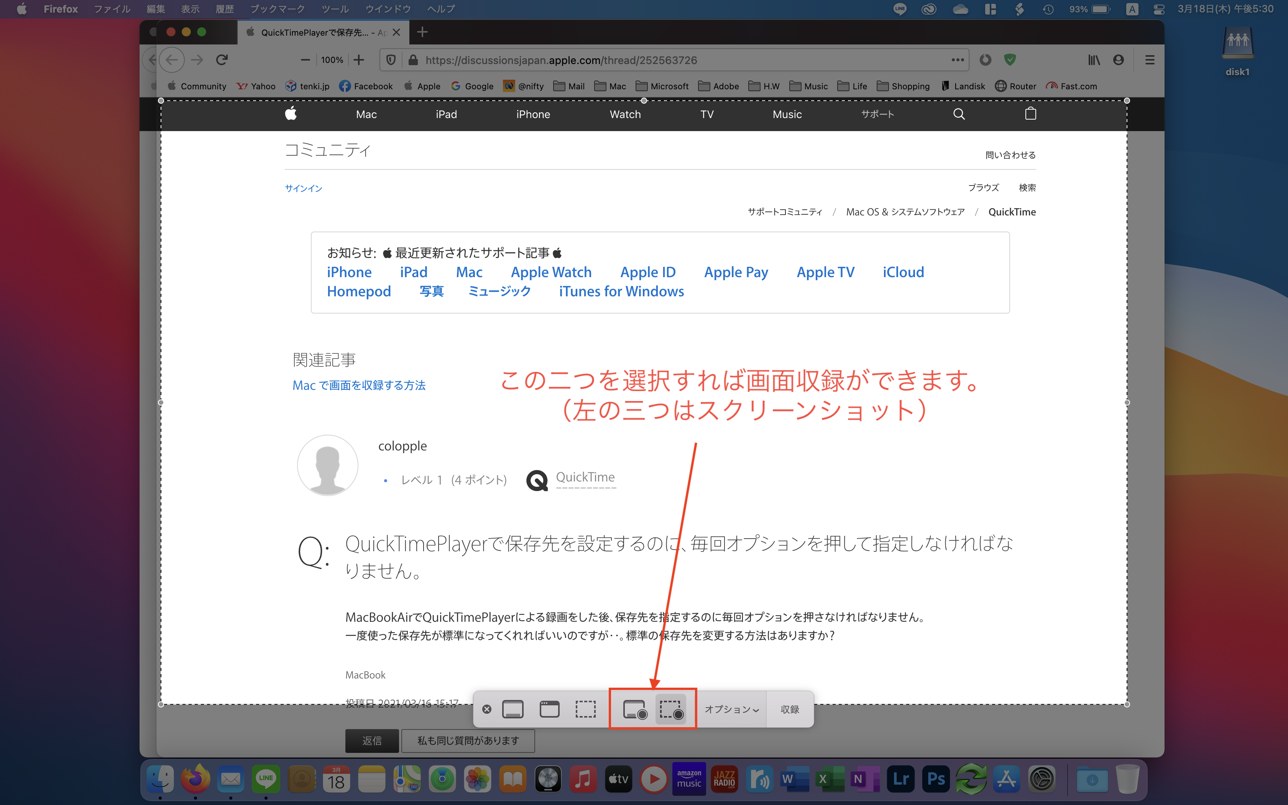
Task: Close the screenshot toolbar with the X icon
Action: tap(486, 709)
